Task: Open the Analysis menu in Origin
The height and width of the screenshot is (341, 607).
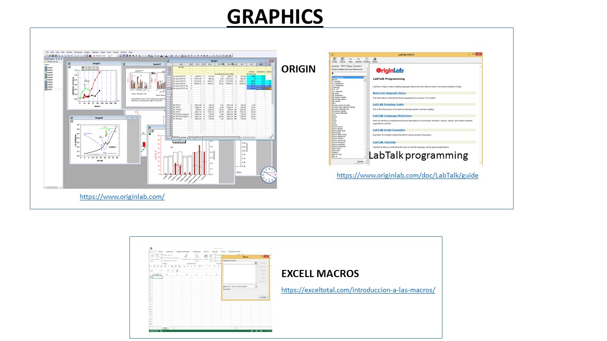Action: (x=87, y=52)
